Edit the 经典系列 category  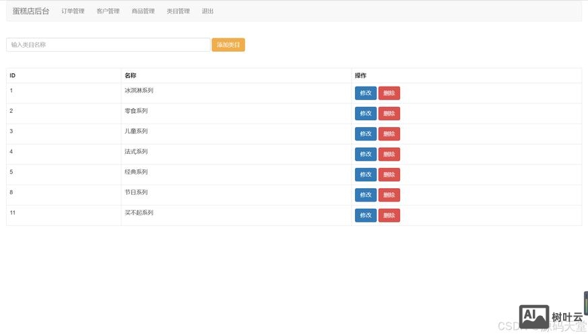pos(366,175)
